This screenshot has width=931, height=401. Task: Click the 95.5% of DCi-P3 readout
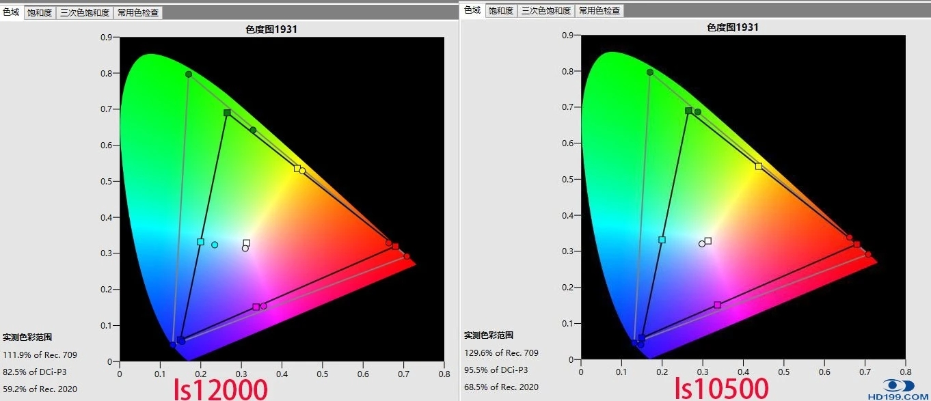(x=496, y=370)
